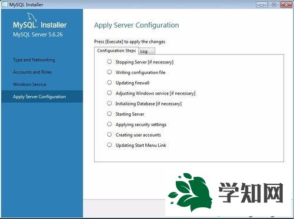Click the Adjusting Windows service status circle
Viewport: 294px width, 219px height.
[x=109, y=93]
